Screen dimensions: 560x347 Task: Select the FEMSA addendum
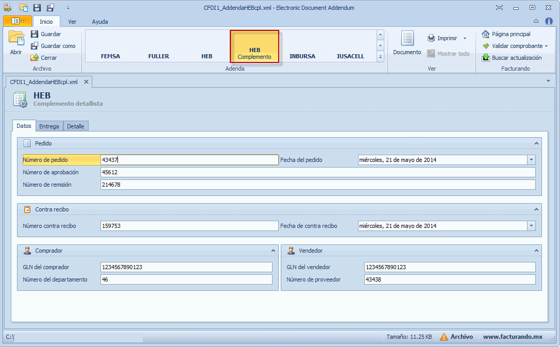[110, 46]
